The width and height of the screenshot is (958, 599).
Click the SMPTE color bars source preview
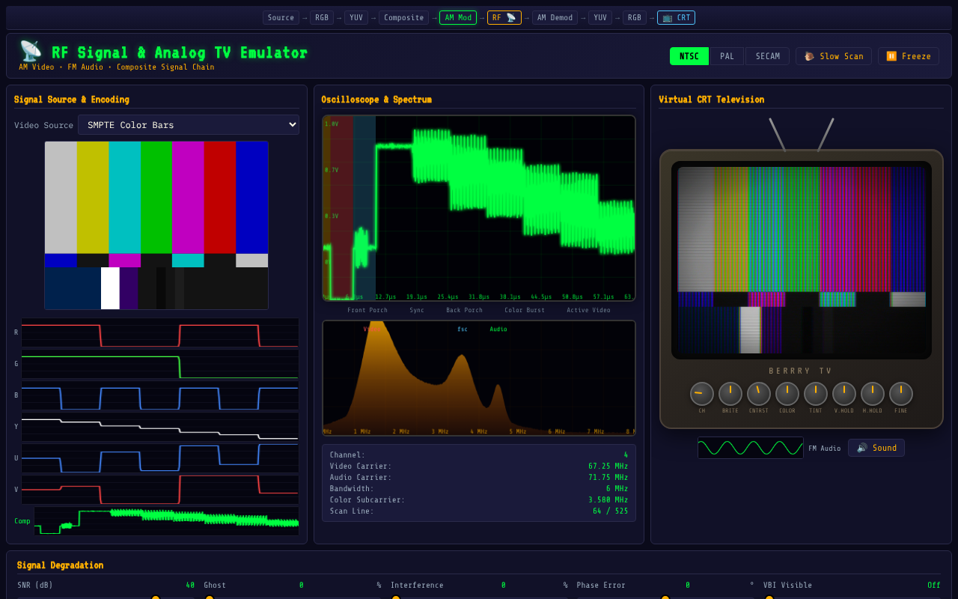(156, 225)
